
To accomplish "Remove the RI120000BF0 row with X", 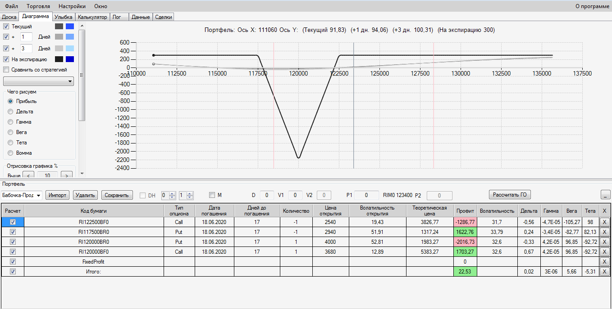I will (604, 252).
